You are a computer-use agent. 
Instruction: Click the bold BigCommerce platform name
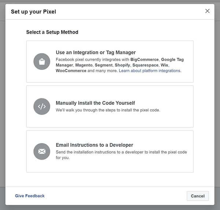tap(144, 59)
